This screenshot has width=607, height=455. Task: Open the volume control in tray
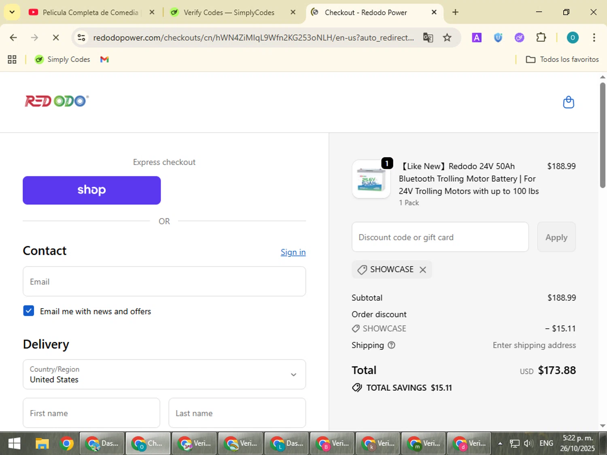click(528, 444)
